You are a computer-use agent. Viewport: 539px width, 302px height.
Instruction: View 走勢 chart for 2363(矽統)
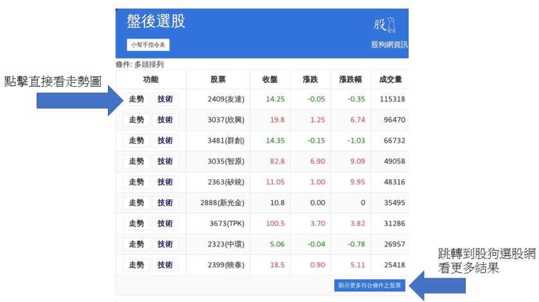[136, 182]
